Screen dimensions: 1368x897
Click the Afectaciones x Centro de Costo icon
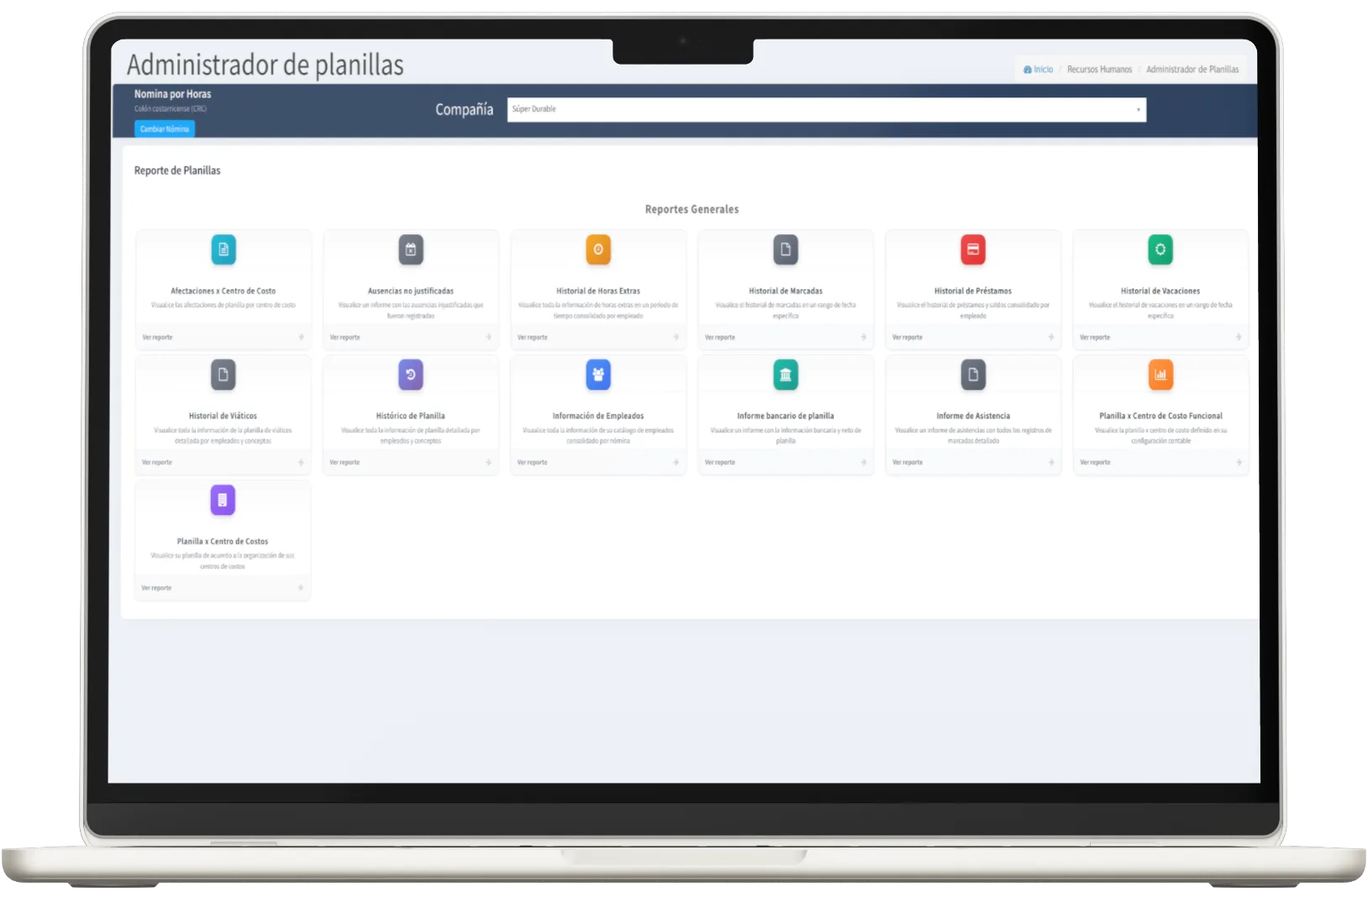coord(224,249)
